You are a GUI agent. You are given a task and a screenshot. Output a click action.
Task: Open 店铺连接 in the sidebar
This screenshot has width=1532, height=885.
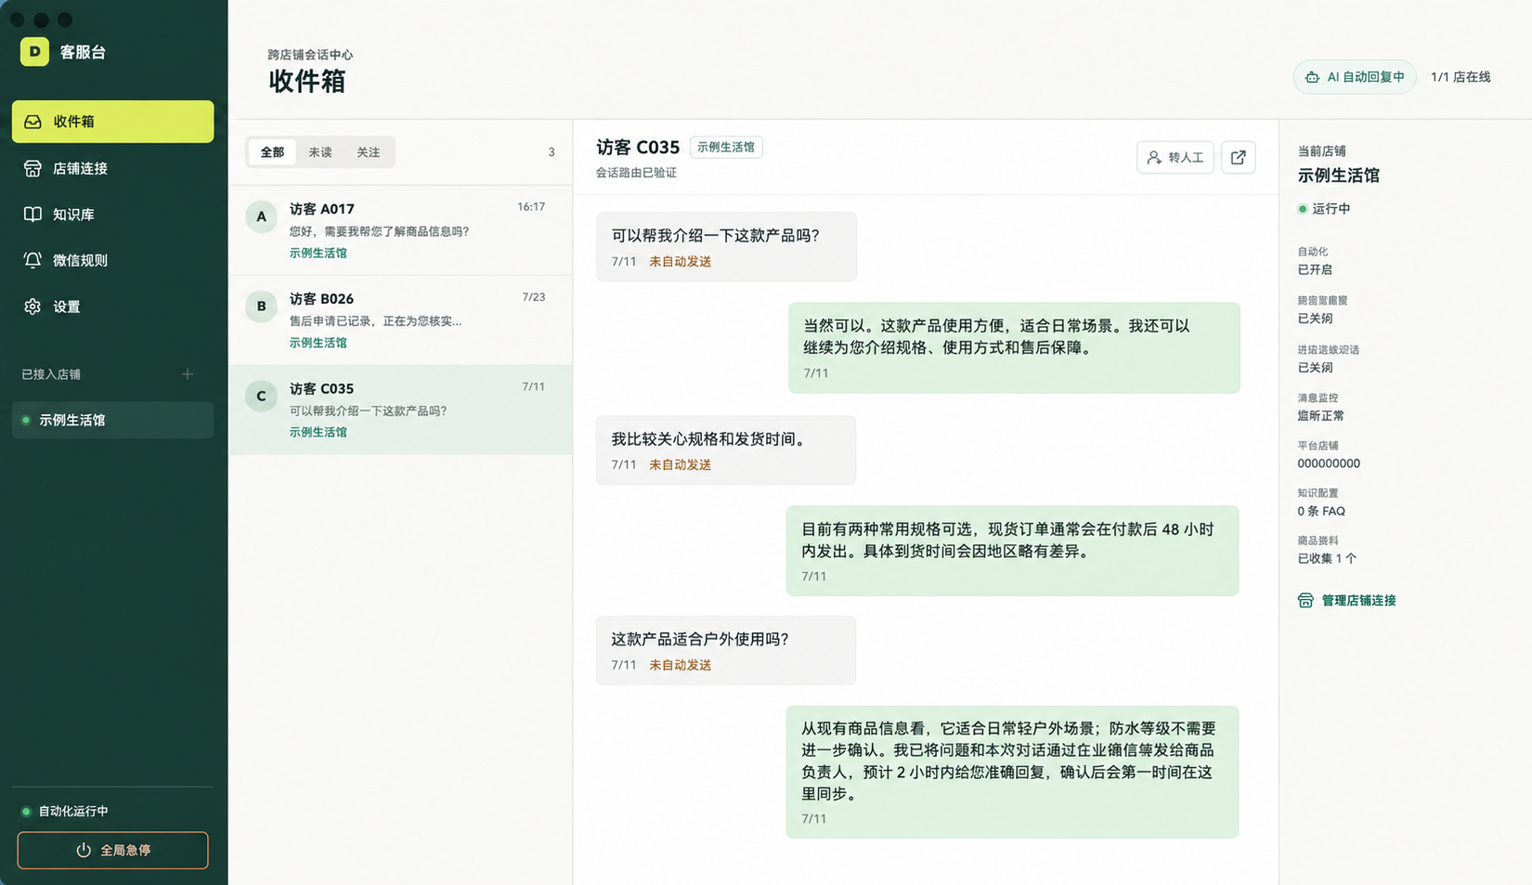(112, 168)
